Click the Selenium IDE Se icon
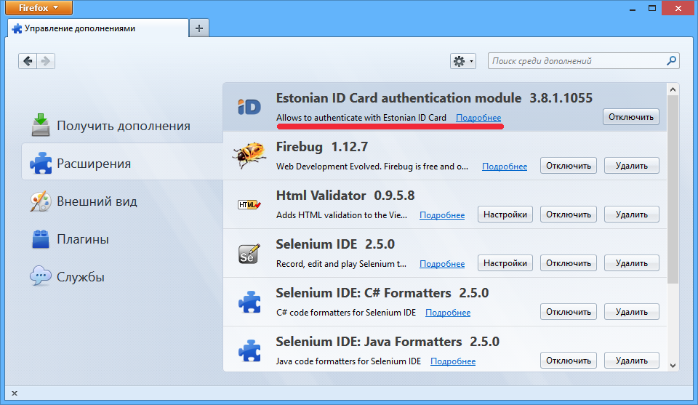The height and width of the screenshot is (405, 698). click(249, 254)
